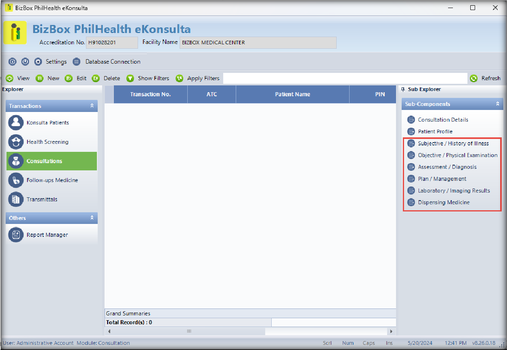
Task: Click the Settings gear icon
Action: coord(38,62)
